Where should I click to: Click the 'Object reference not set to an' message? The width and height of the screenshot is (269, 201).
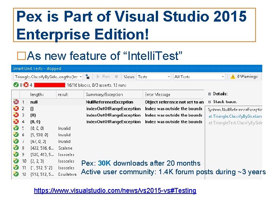[174, 102]
